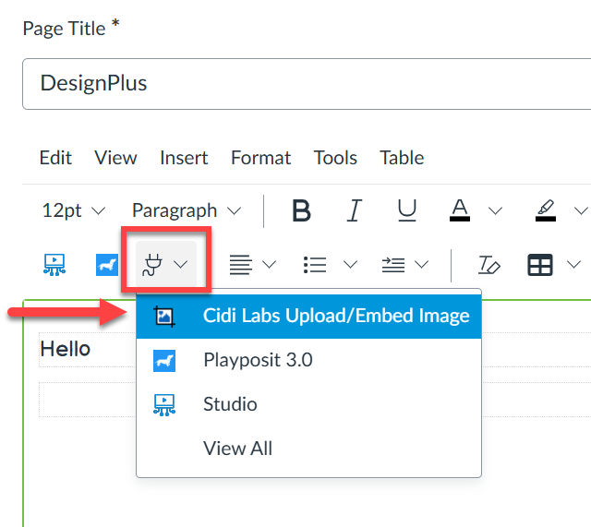The height and width of the screenshot is (527, 591).
Task: Toggle italic formatting
Action: coord(354,210)
